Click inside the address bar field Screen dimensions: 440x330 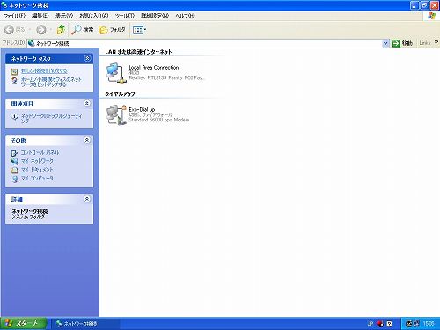[205, 43]
